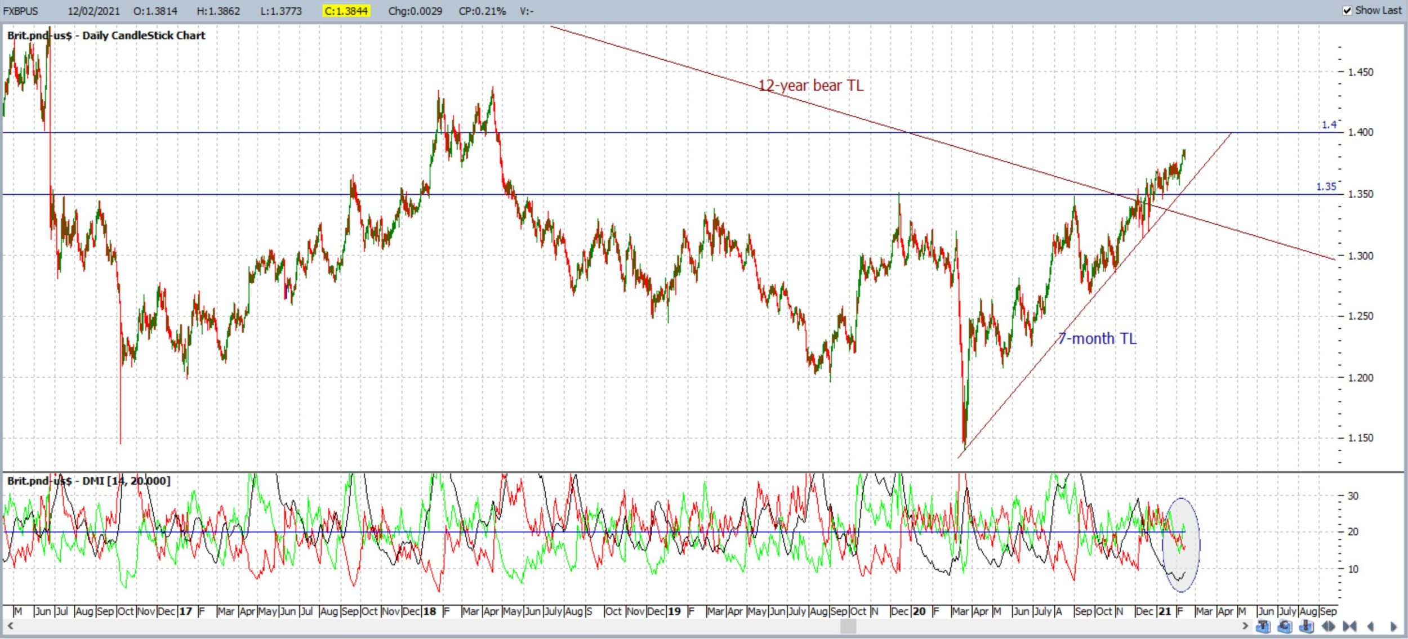Click the '21' year marker on time axis
The width and height of the screenshot is (1408, 639).
(1165, 611)
